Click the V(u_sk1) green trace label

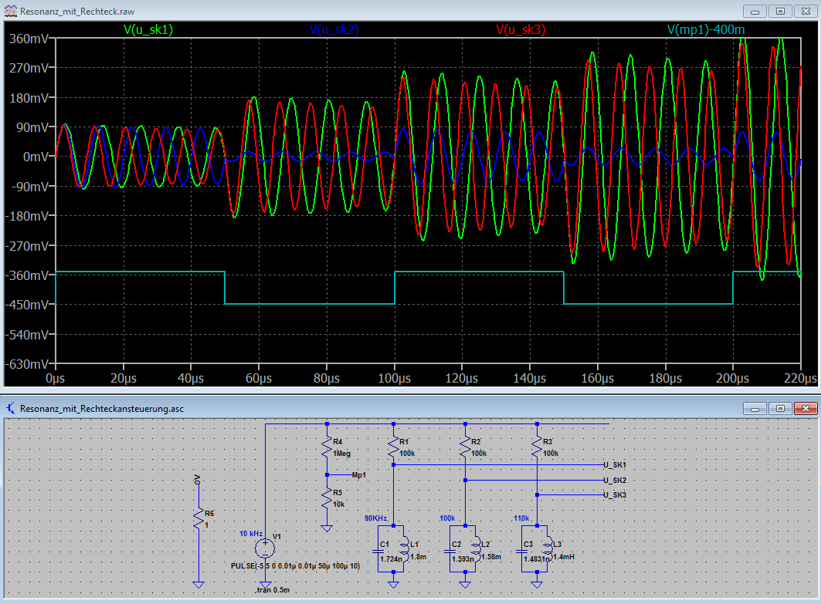[149, 29]
